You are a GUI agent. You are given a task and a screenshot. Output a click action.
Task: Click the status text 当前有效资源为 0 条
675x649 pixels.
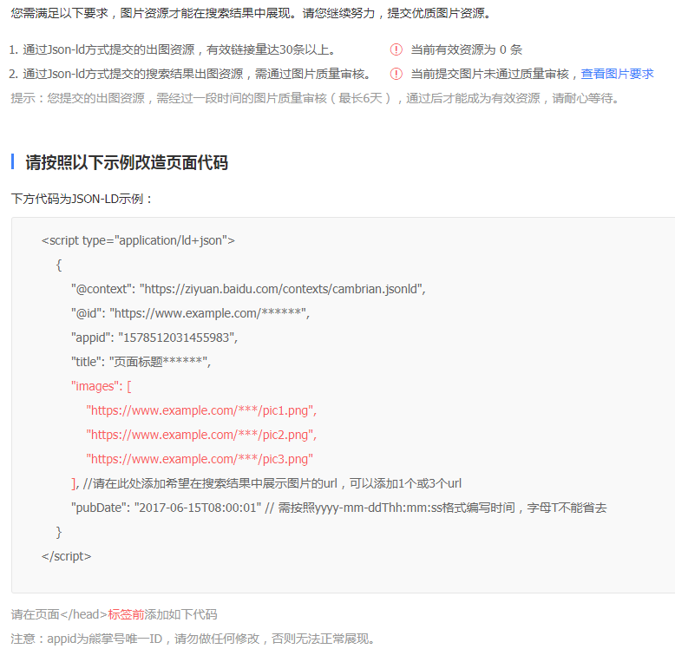tap(467, 50)
